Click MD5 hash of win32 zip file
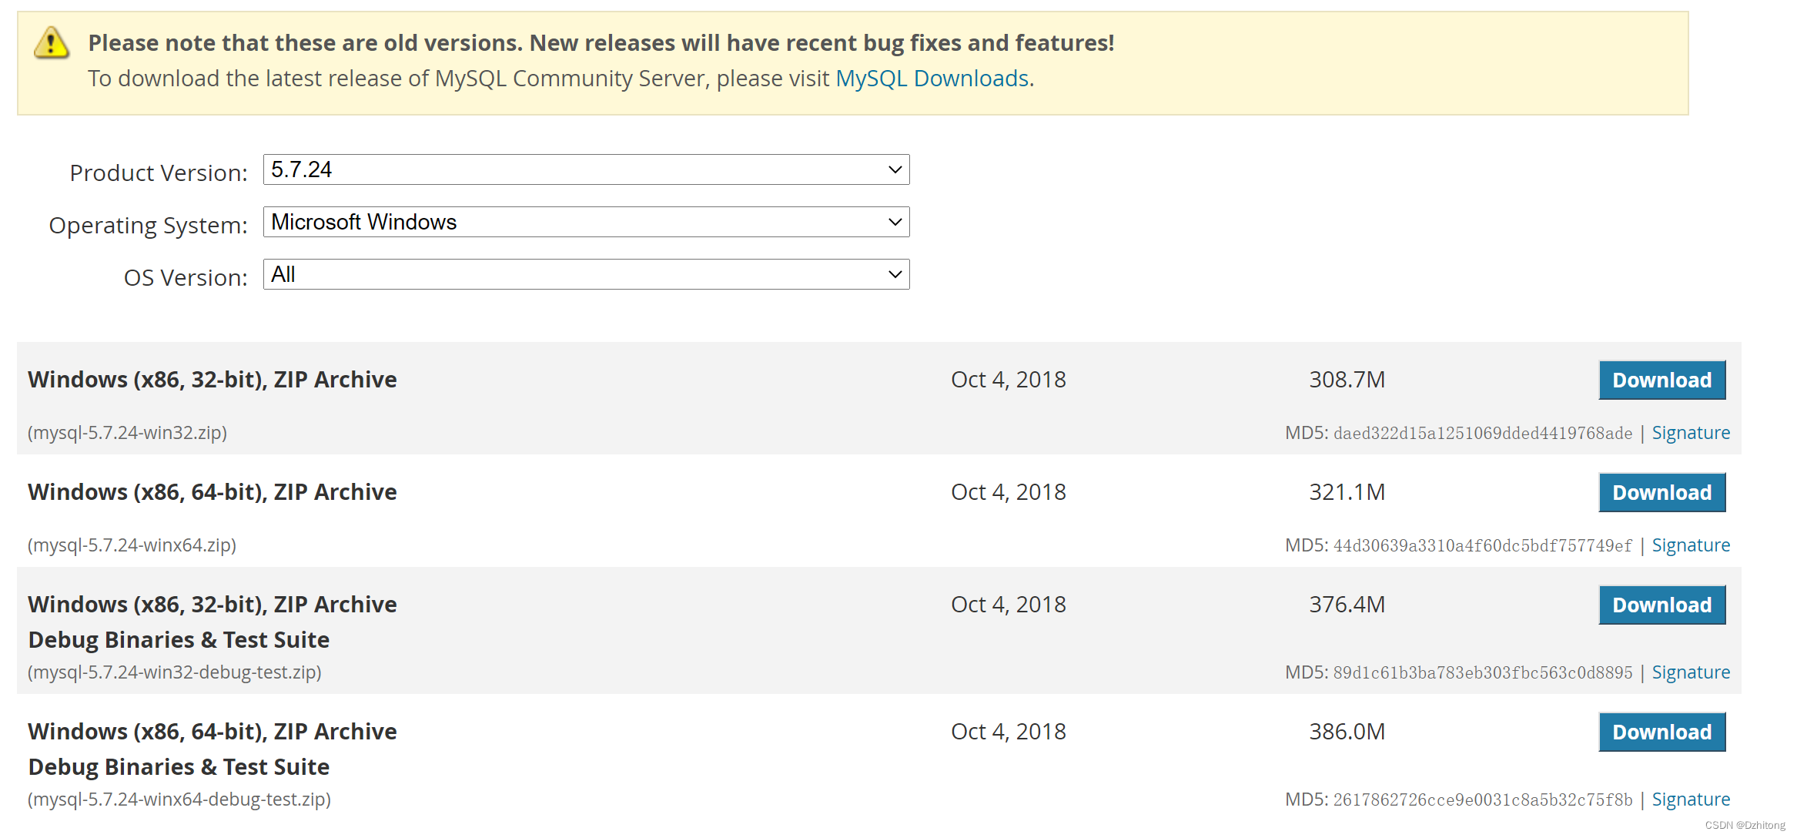The width and height of the screenshot is (1797, 838). click(x=1482, y=434)
